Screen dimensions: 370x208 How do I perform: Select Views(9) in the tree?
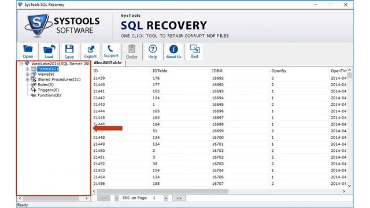pos(46,74)
